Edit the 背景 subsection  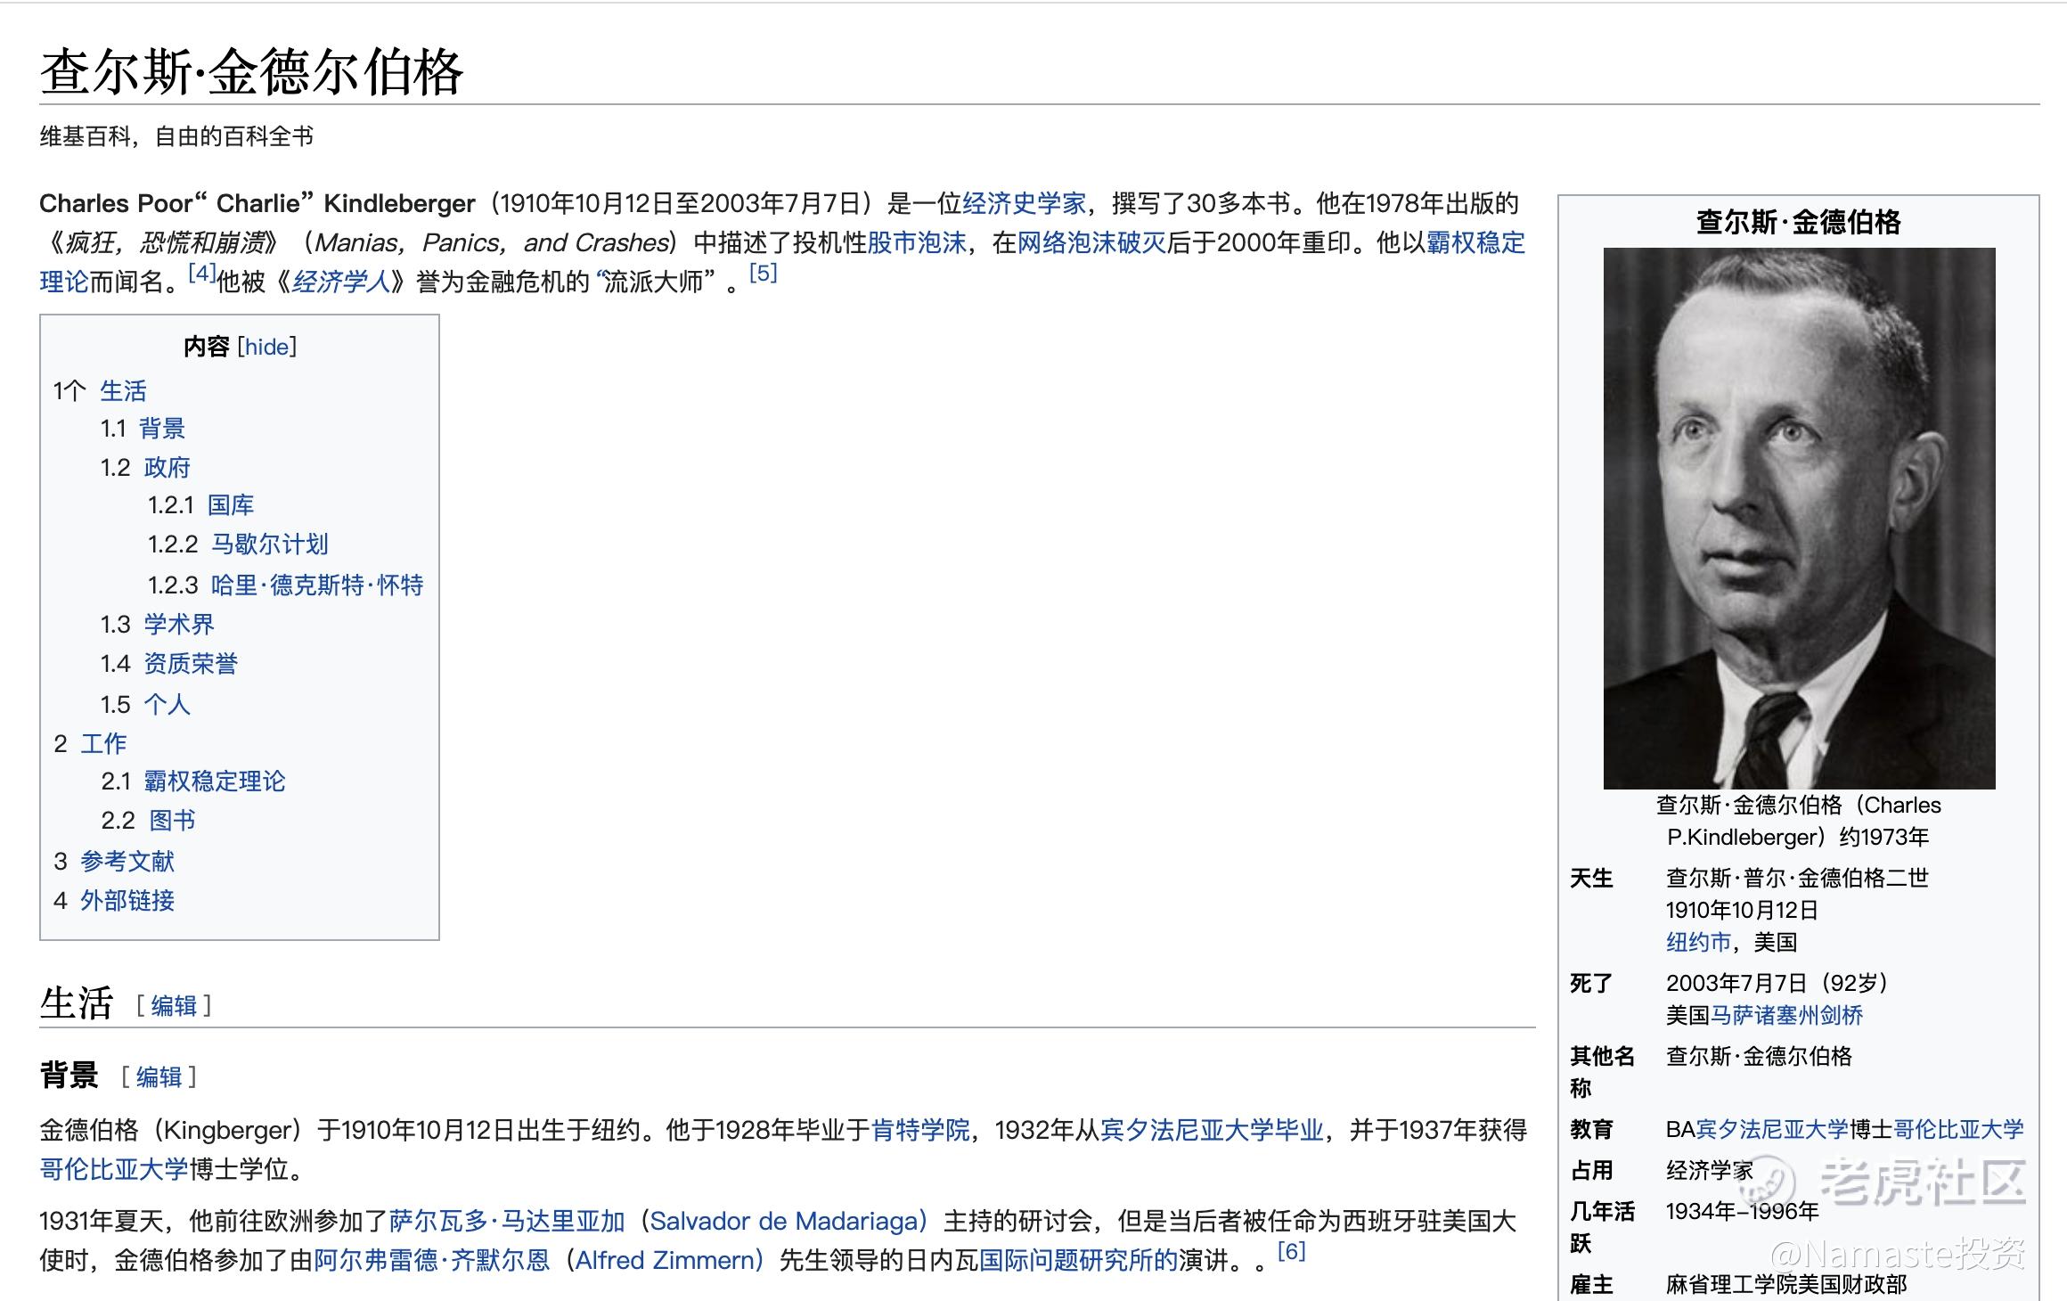(x=159, y=1077)
